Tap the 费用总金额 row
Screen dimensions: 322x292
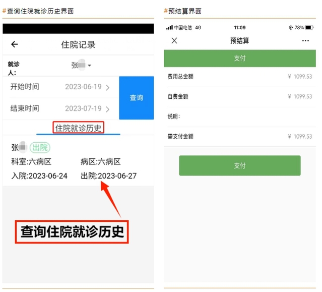239,77
